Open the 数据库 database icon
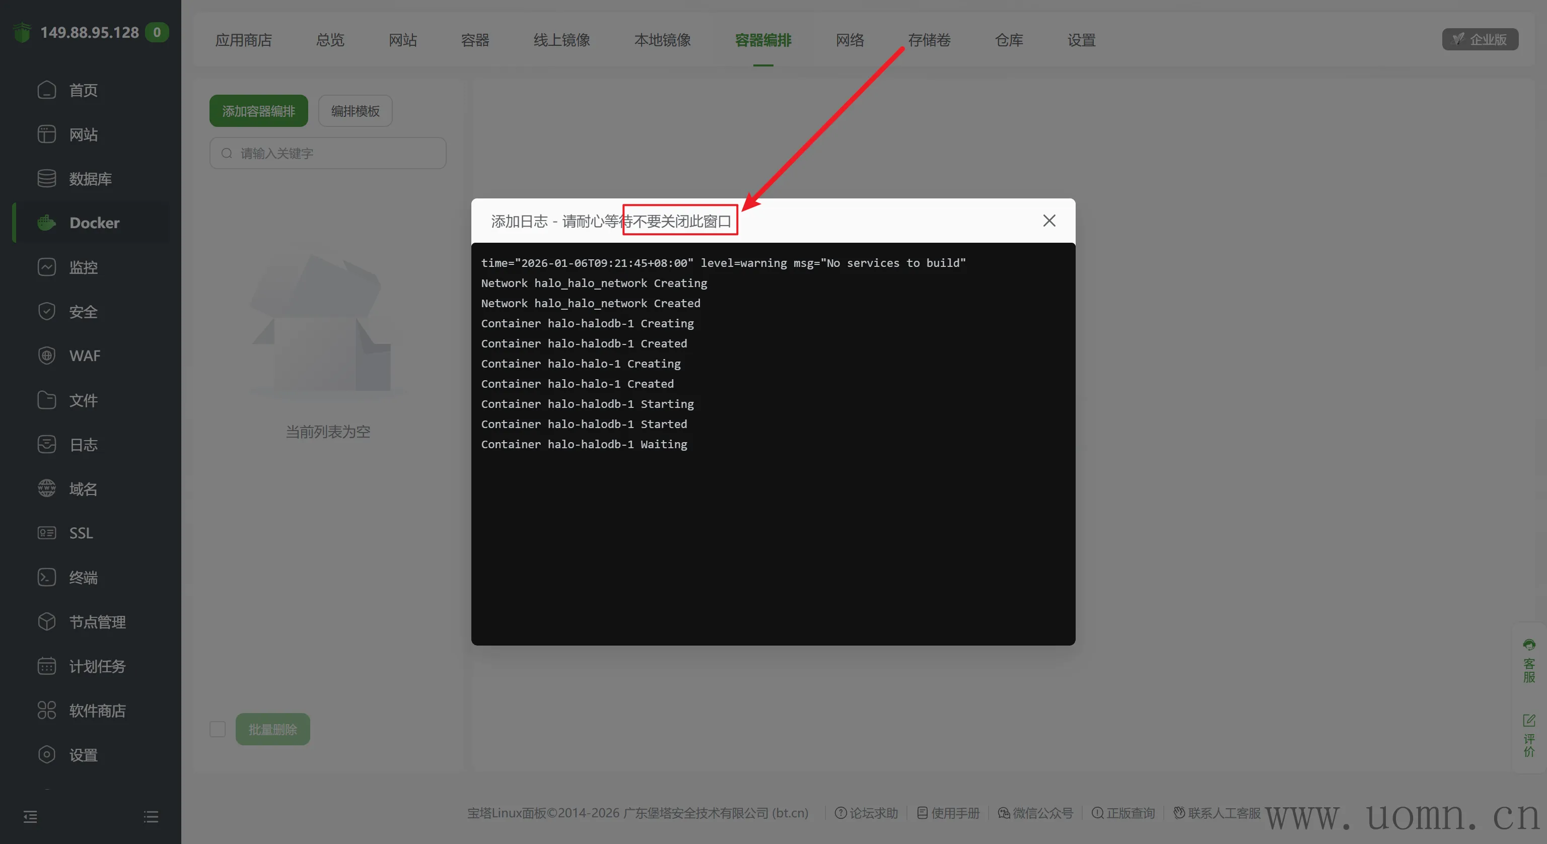This screenshot has height=844, width=1547. [46, 178]
